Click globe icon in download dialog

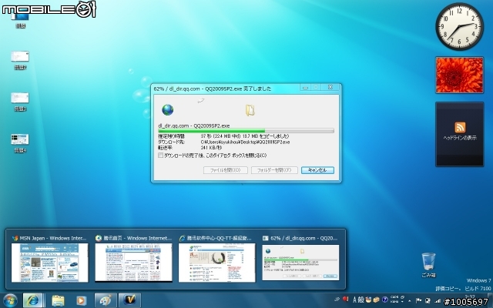[x=168, y=109]
